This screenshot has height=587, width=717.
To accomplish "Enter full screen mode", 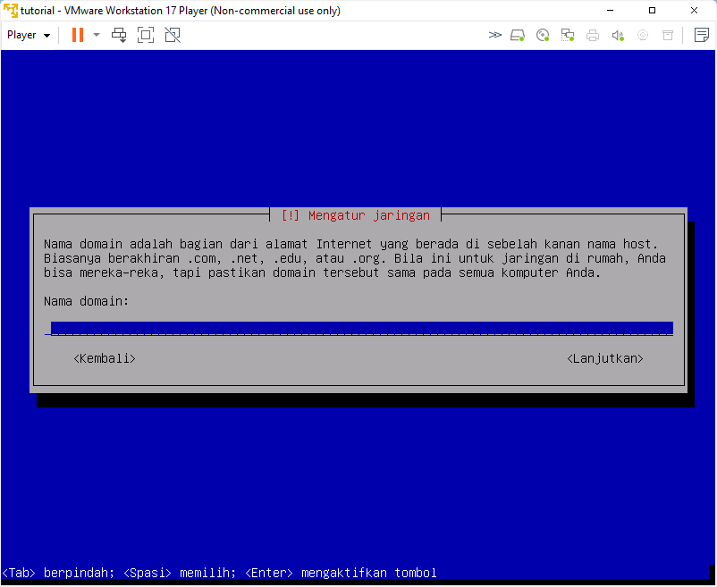I will tap(146, 35).
